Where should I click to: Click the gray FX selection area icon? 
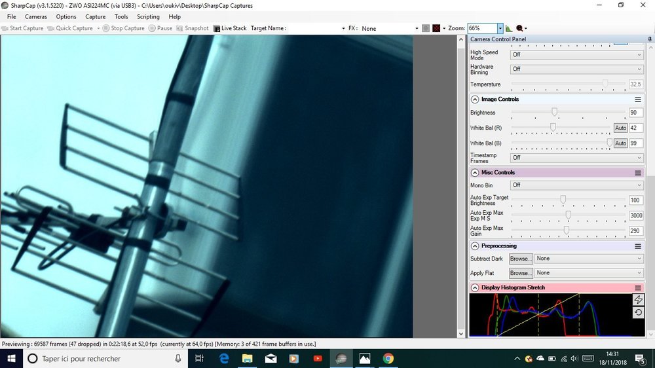426,28
